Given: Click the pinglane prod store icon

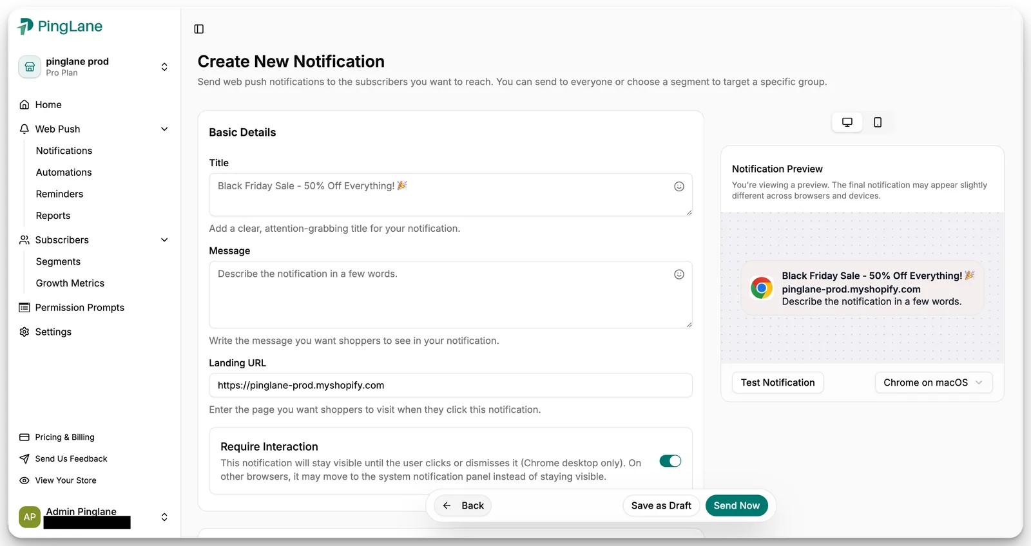Looking at the screenshot, I should pos(30,66).
